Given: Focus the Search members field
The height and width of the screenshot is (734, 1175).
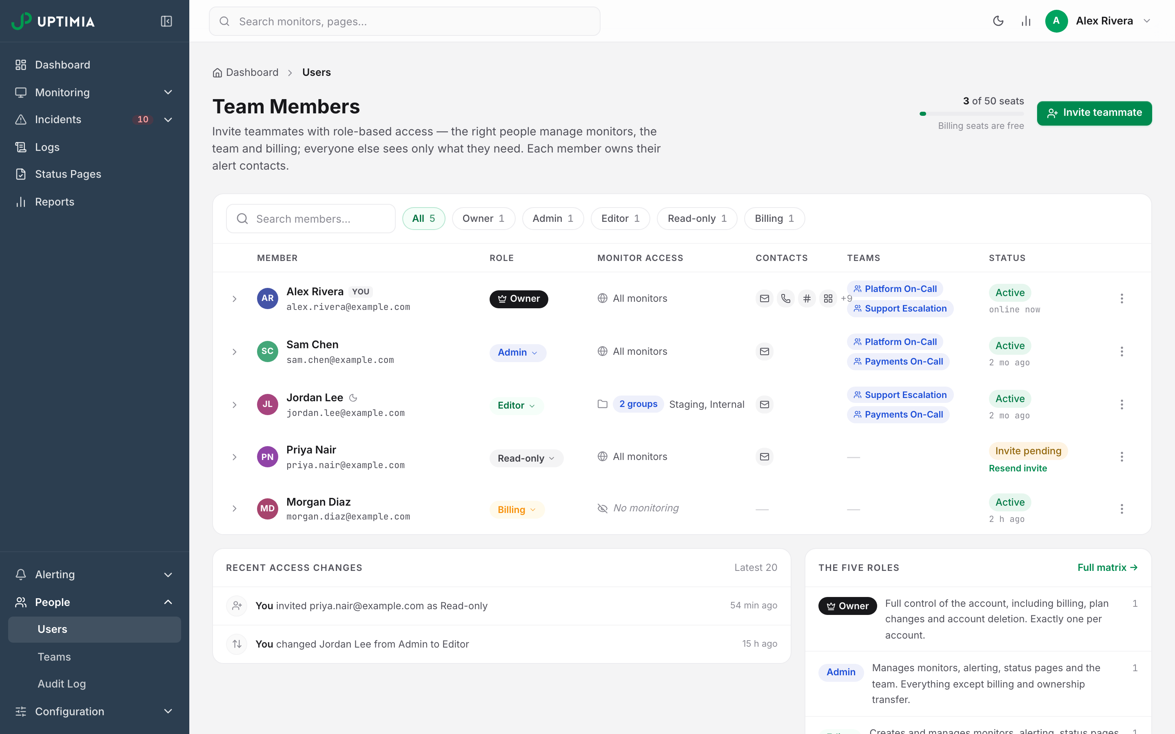Looking at the screenshot, I should 311,219.
